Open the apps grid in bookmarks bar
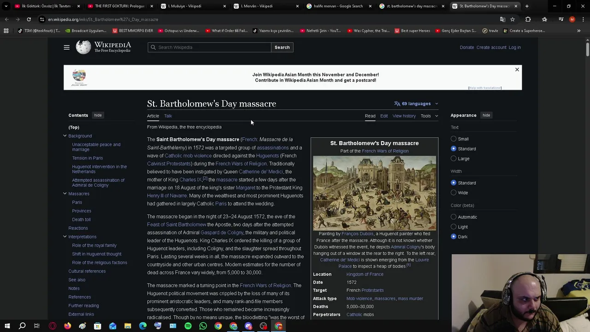This screenshot has width=590, height=332. [6, 30]
